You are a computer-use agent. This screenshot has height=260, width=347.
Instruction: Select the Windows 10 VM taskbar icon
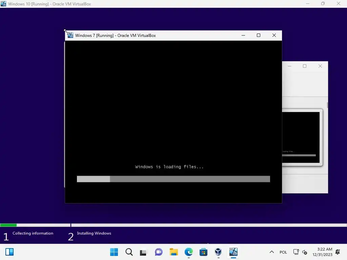coord(233,252)
